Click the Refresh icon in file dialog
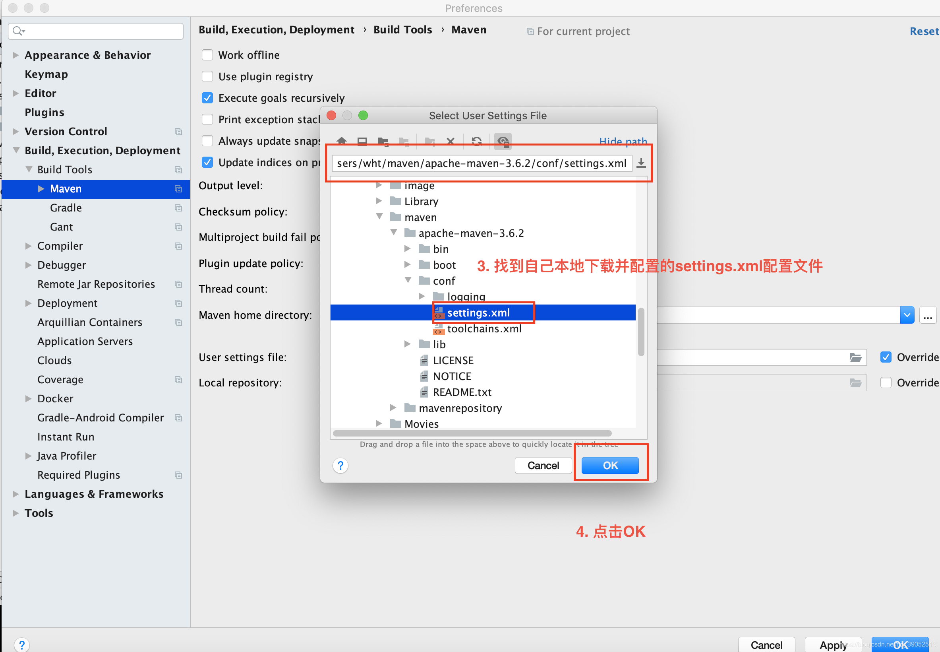The image size is (940, 652). coord(476,141)
